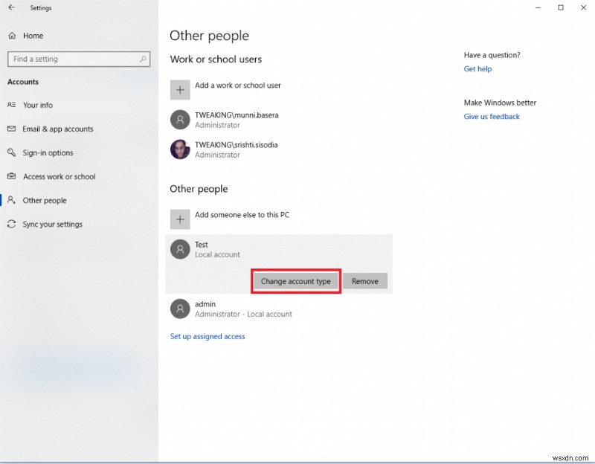The width and height of the screenshot is (595, 464).
Task: Click the Home icon in sidebar
Action: [12, 35]
